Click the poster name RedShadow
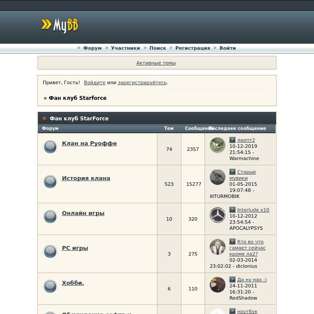This screenshot has height=314, width=314. (243, 298)
